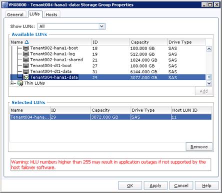The width and height of the screenshot is (222, 194).
Task: Click the Available LUNs scrollbar thumb
Action: tap(209, 77)
